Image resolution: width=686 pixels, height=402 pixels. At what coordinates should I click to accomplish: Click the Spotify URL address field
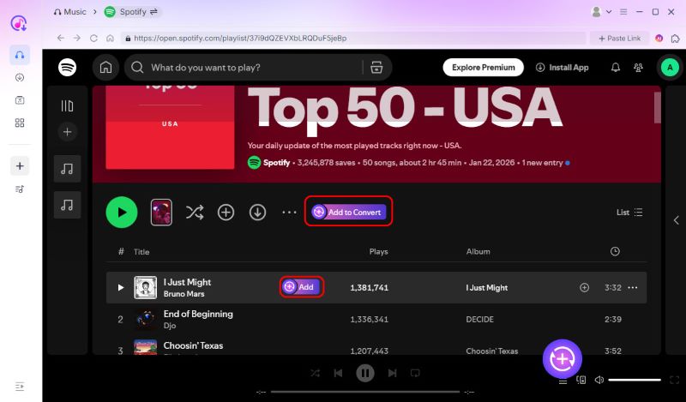(352, 38)
